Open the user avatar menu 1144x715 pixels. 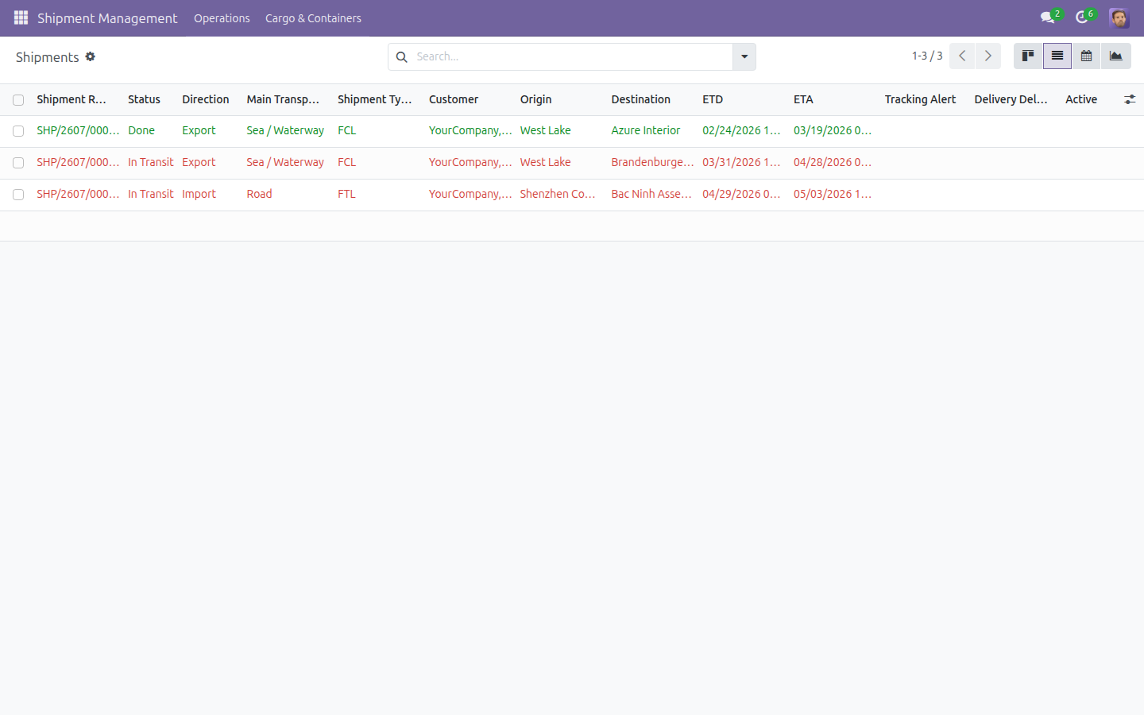(x=1119, y=17)
